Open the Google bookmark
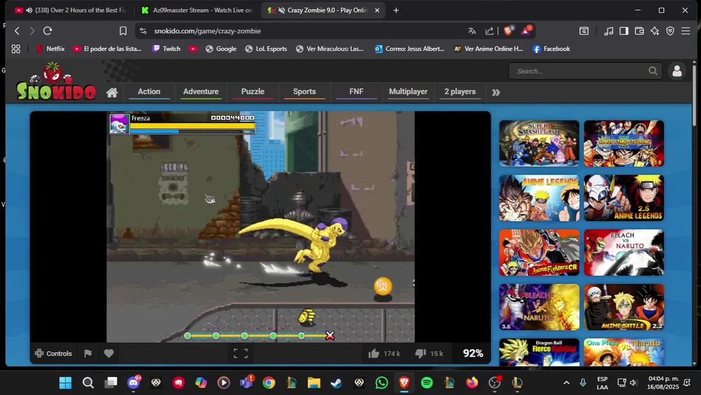 (221, 49)
